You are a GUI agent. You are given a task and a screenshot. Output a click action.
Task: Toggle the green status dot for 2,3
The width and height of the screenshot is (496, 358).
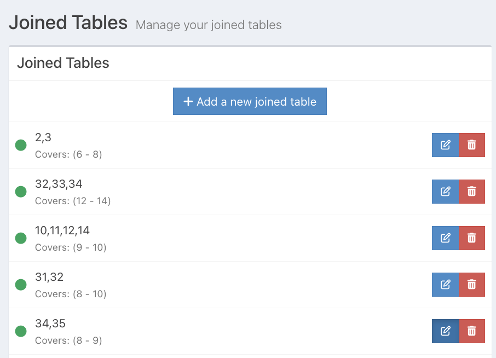pos(21,145)
